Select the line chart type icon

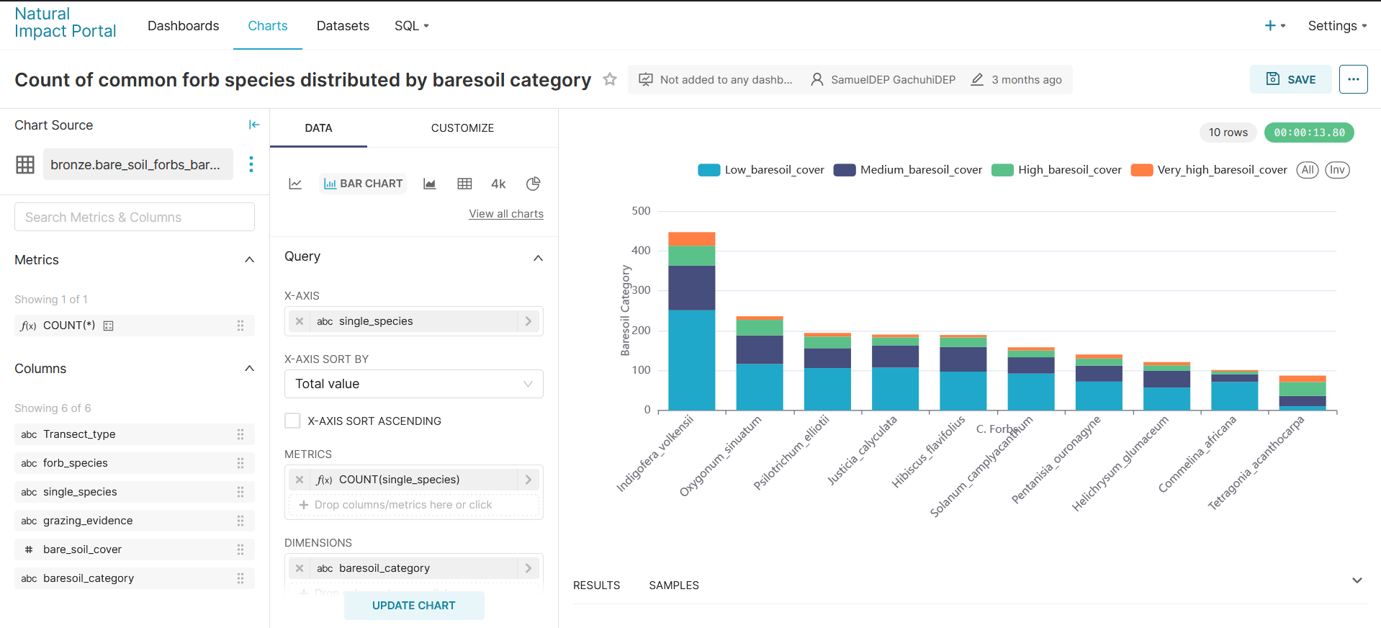coord(295,184)
